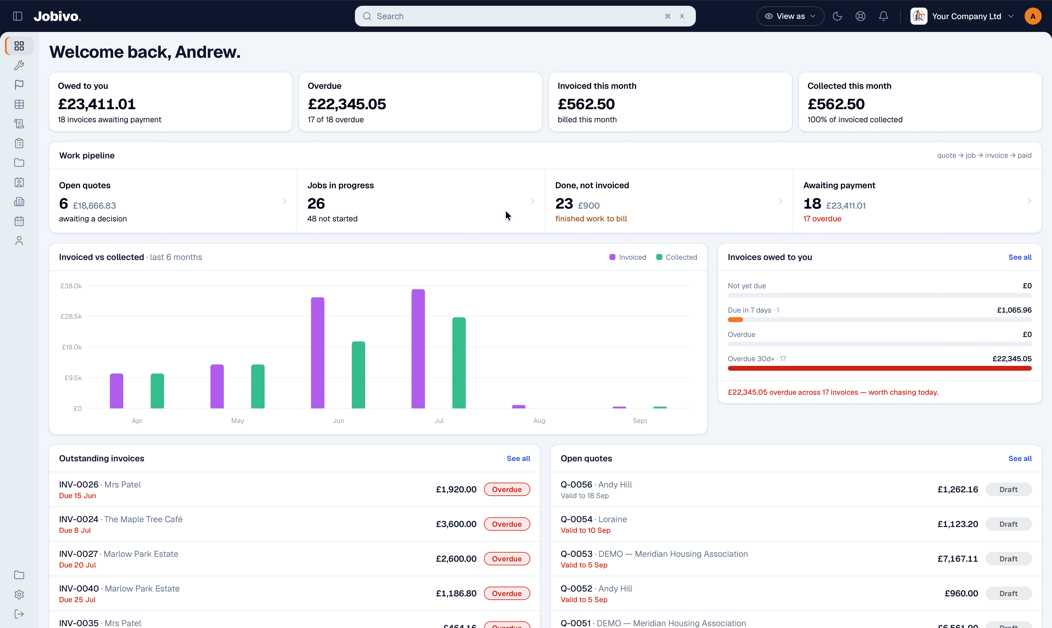Click the log out icon
This screenshot has height=628, width=1052.
[x=19, y=614]
